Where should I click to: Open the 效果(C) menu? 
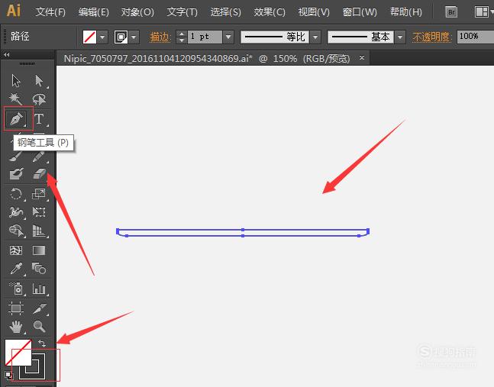tap(270, 12)
